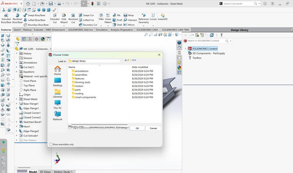This screenshot has height=173, width=293.
Task: Expand the Edge-Flange1 tree node
Action: click(16, 108)
